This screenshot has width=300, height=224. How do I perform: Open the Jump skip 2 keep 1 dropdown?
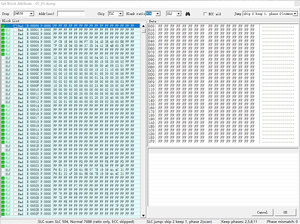pos(295,14)
